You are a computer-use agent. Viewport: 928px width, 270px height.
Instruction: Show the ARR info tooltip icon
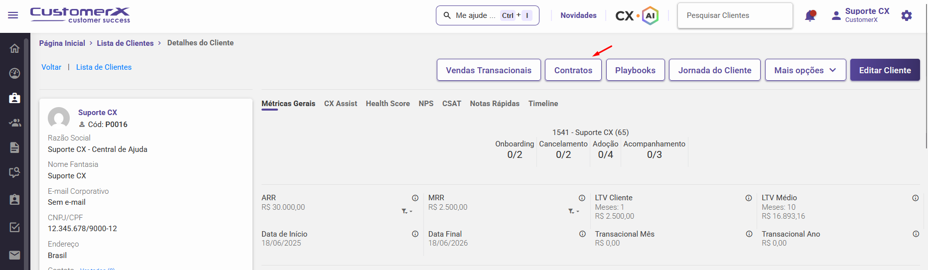(415, 198)
